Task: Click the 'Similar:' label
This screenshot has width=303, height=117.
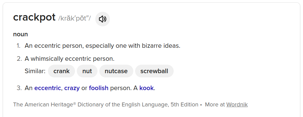Action: coord(35,71)
